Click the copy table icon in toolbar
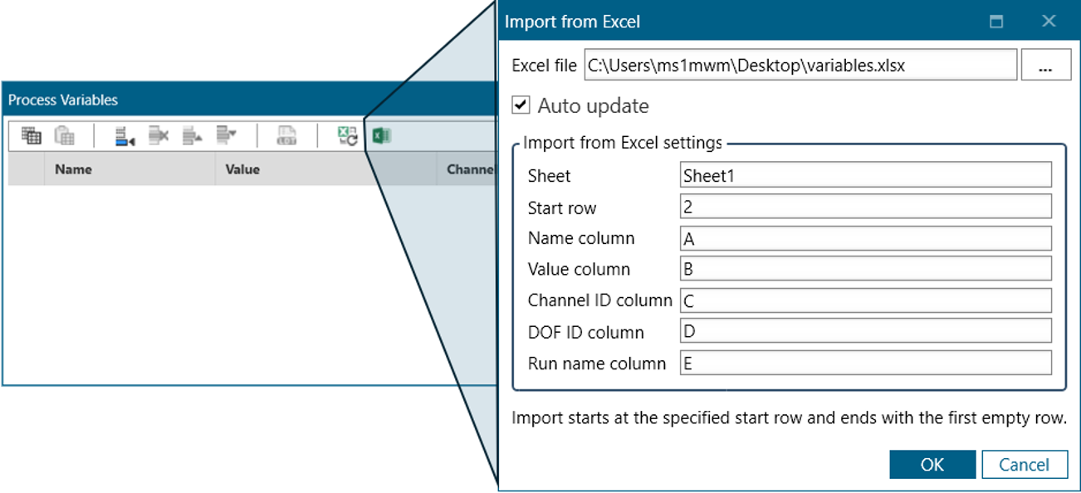Viewport: 1081px width, 493px height. (x=32, y=135)
